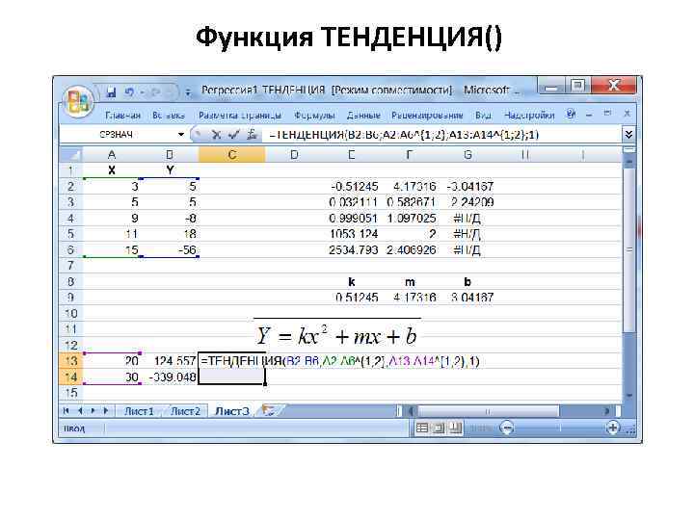Click the horizontal scrollbar right arrow
The height and width of the screenshot is (520, 694).
607,411
